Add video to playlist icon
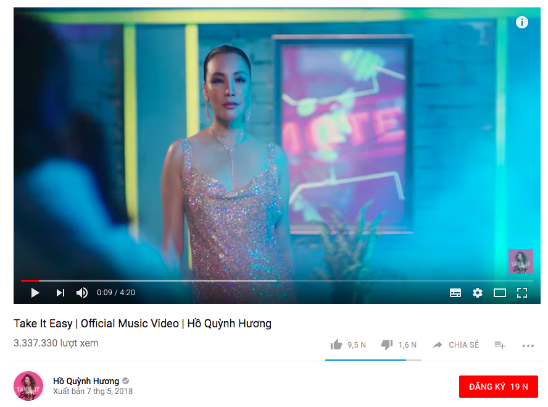Viewport: 548px width, 407px height. [x=499, y=345]
